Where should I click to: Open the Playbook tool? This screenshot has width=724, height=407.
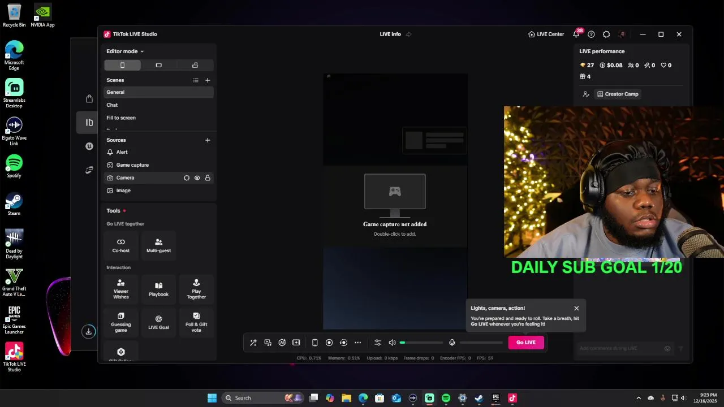[158, 289]
